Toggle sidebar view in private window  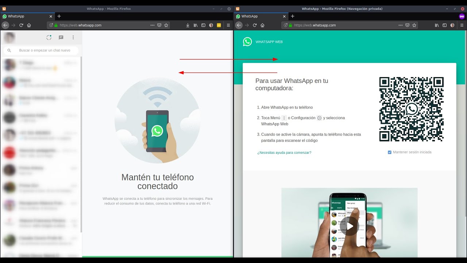click(x=444, y=25)
